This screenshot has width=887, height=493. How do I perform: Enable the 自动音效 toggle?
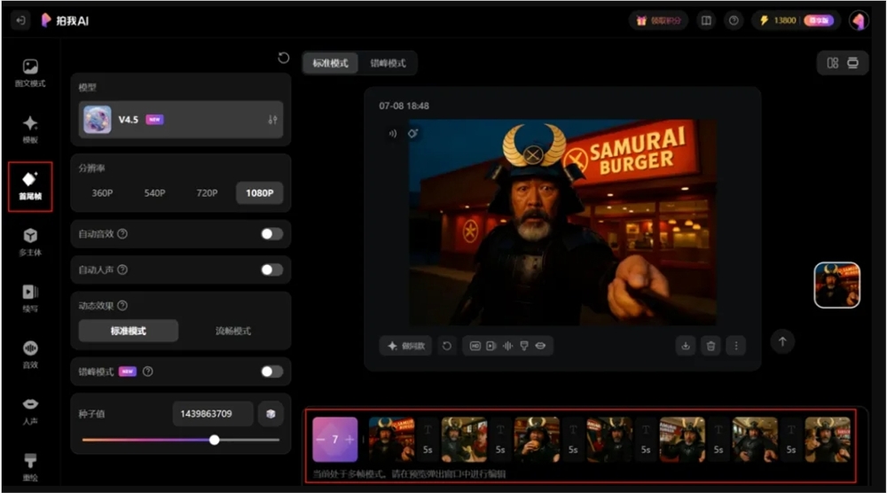coord(271,234)
